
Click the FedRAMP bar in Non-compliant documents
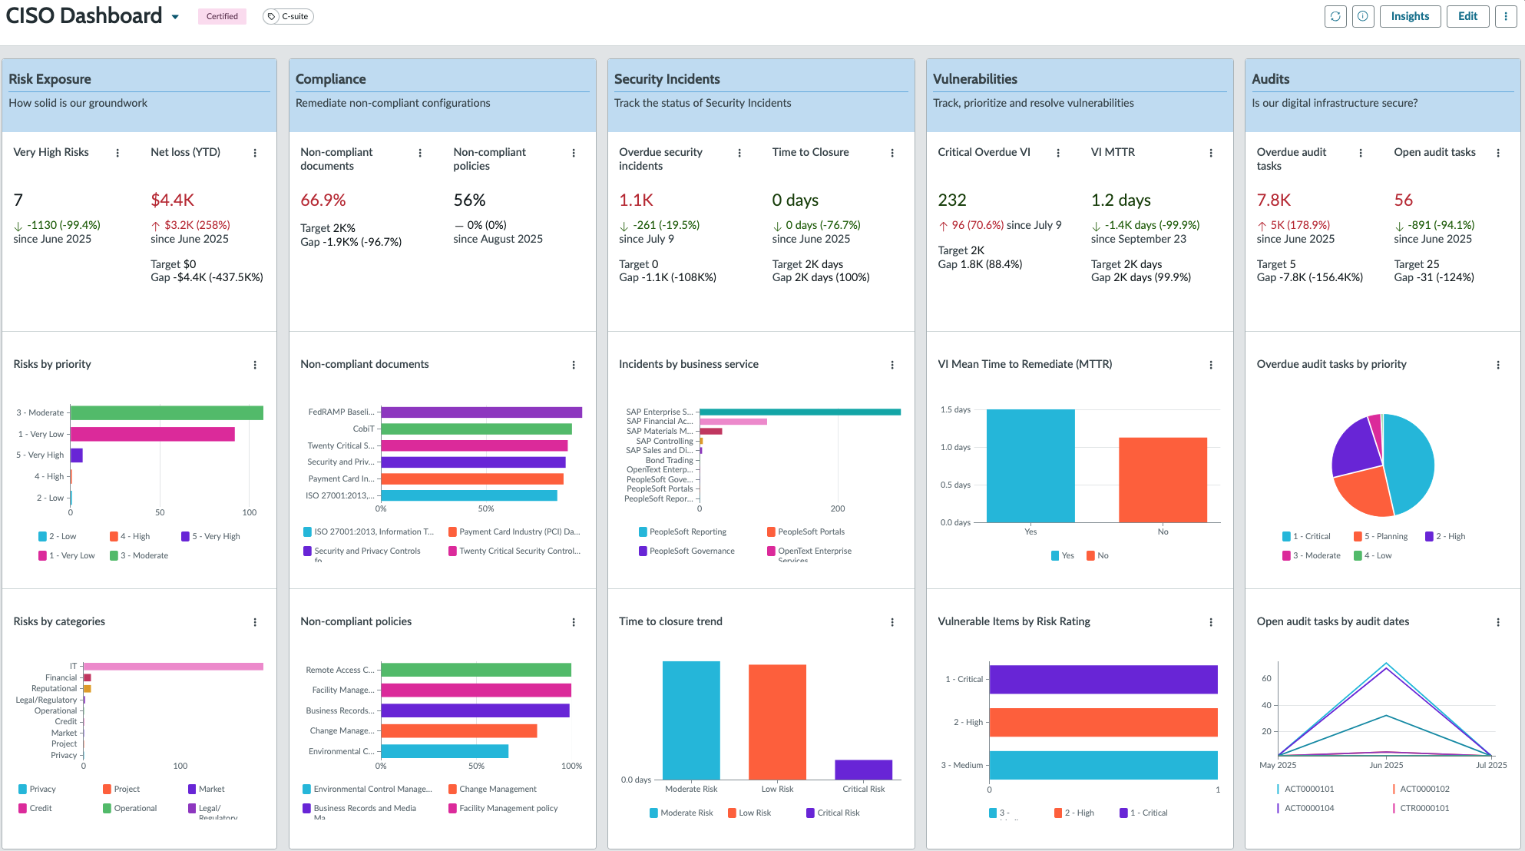coord(481,412)
